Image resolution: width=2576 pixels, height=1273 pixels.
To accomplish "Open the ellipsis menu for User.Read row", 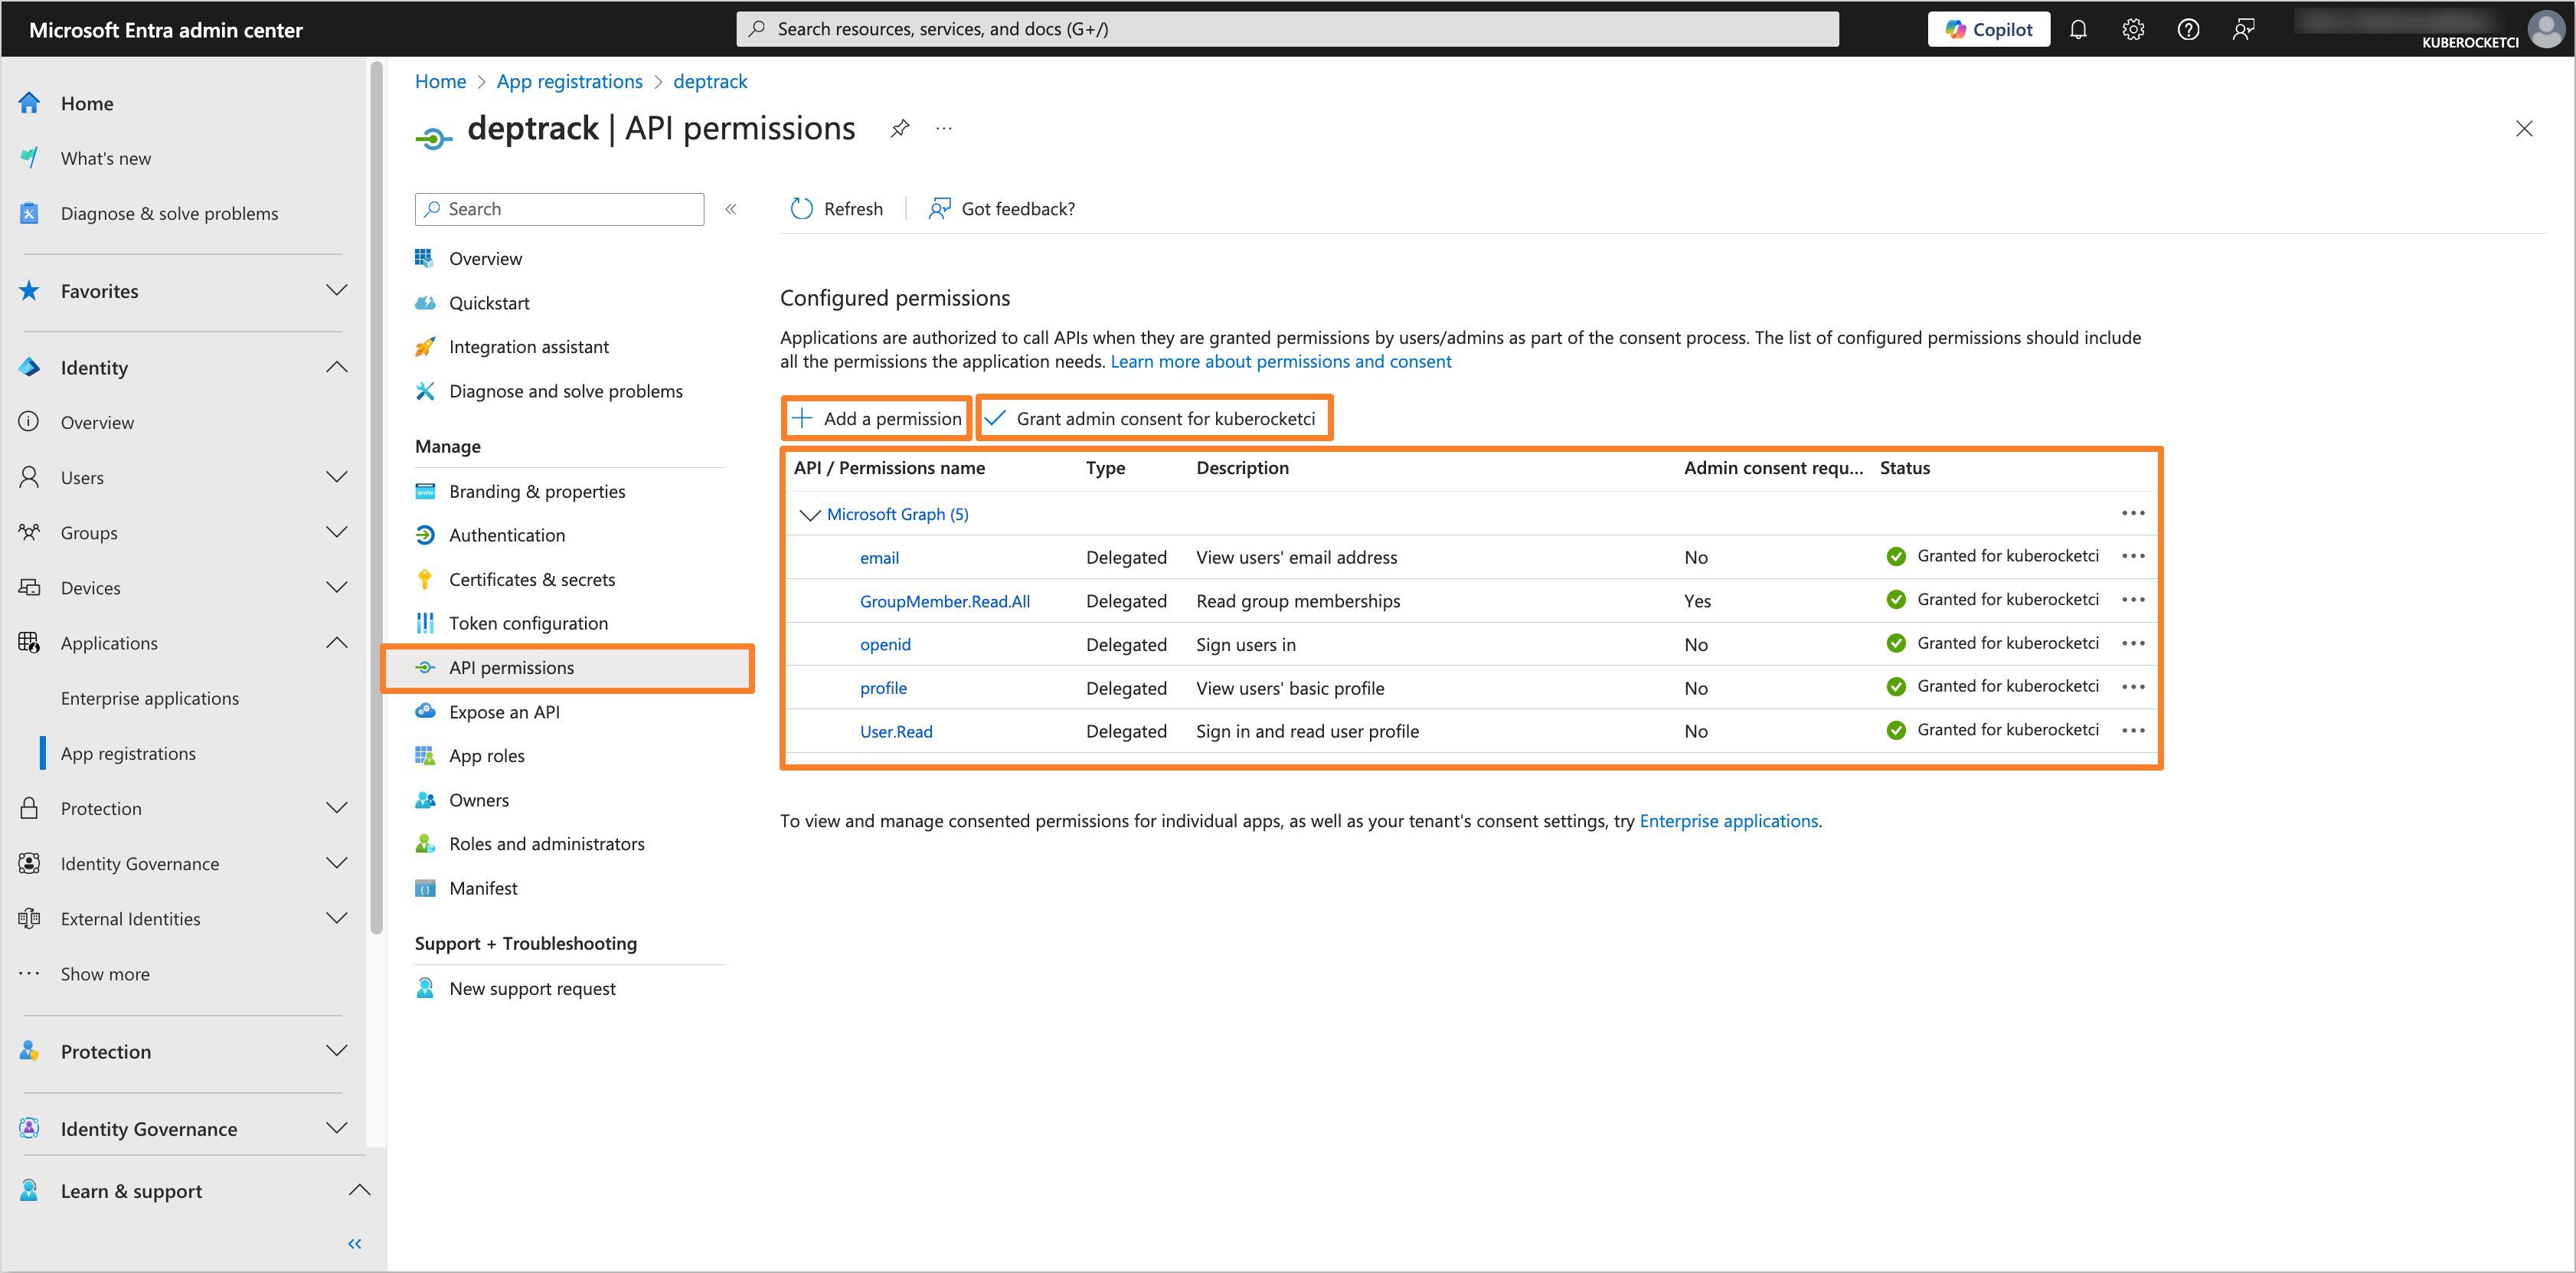I will coord(2133,730).
